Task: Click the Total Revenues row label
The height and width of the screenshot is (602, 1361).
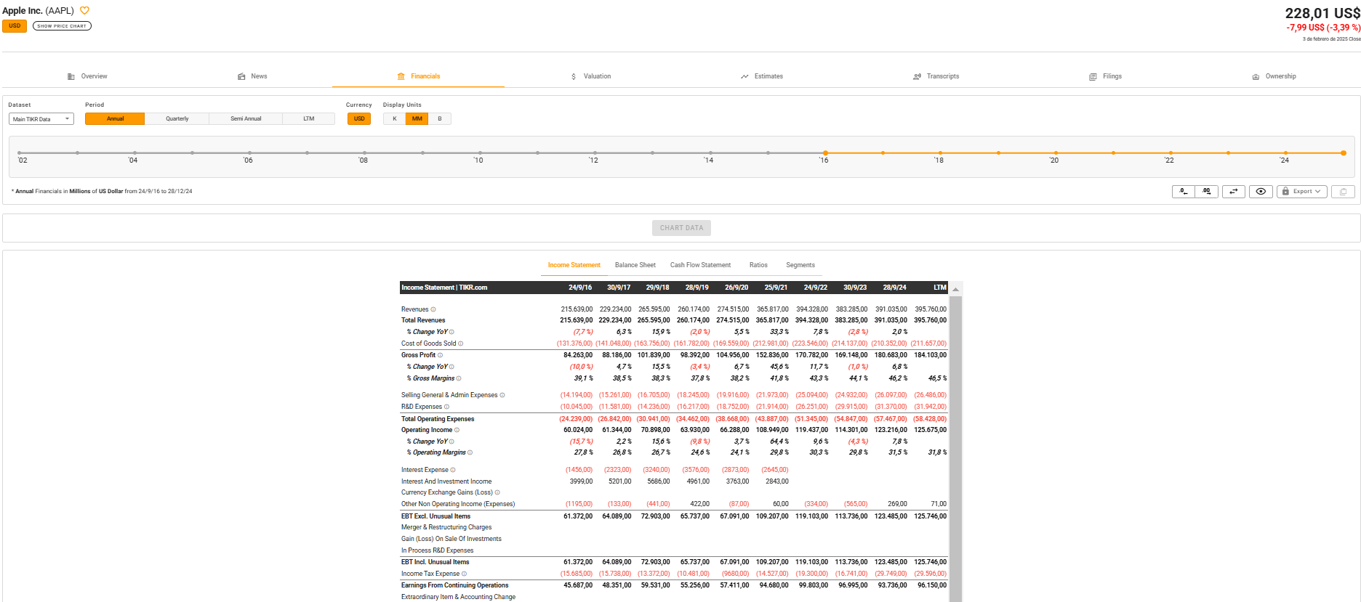Action: [423, 320]
